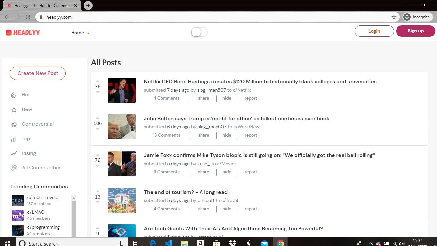Select the Top bar chart icon
This screenshot has height=246, width=437.
[x=13, y=139]
